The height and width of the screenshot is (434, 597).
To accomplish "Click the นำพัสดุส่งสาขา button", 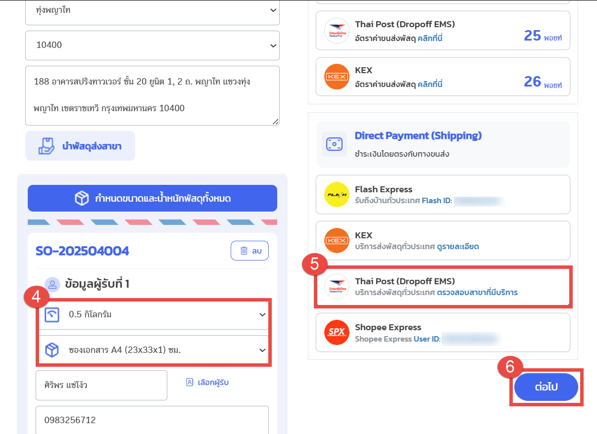I will tap(80, 146).
